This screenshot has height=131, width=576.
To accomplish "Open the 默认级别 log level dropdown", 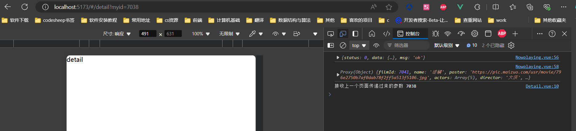I will point(447,45).
